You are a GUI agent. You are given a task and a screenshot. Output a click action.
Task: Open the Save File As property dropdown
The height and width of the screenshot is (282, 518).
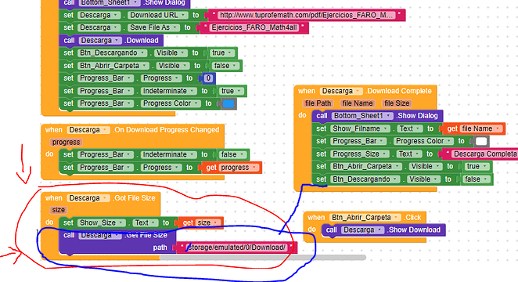pos(154,27)
